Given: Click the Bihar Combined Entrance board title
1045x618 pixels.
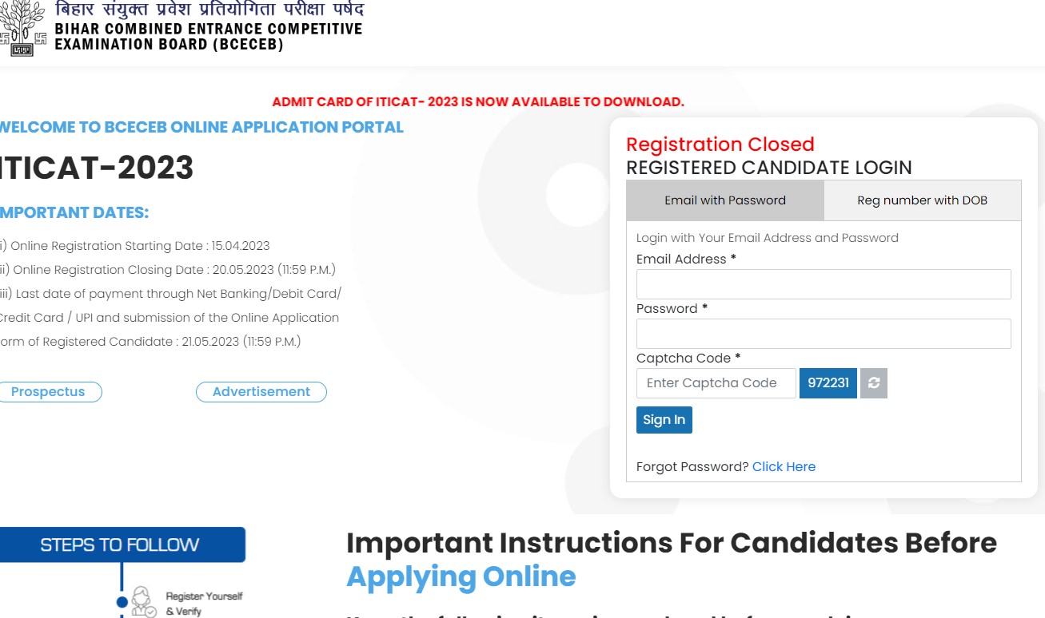Looking at the screenshot, I should pyautogui.click(x=208, y=36).
